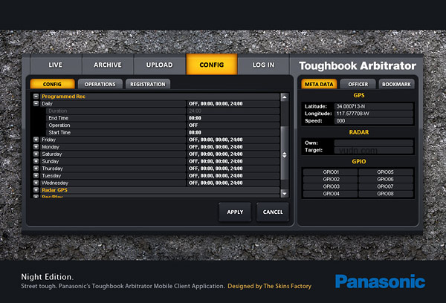Toggle the GPIO02 indicator
Viewport: 446px width, 303px height.
(x=331, y=180)
